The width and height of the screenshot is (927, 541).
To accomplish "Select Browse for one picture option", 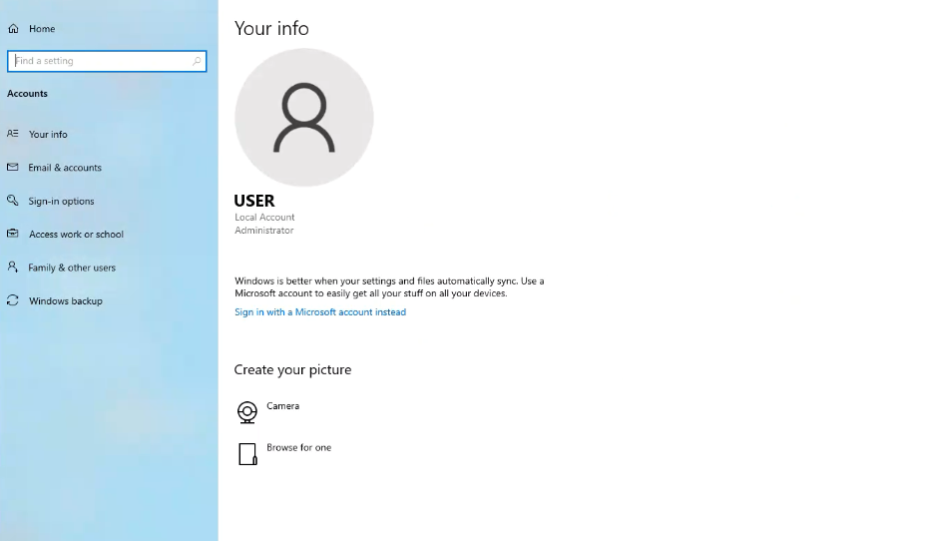I will coord(298,448).
